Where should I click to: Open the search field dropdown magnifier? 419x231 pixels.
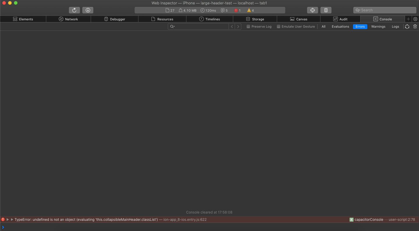coord(172,26)
